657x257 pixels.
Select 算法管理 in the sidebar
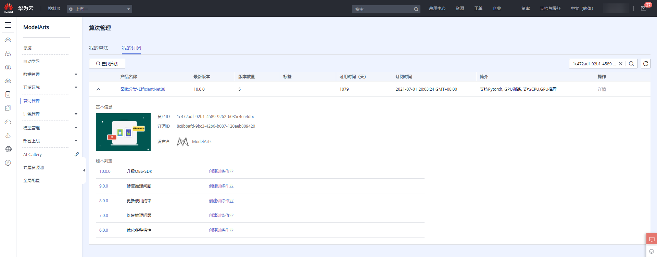coord(31,101)
